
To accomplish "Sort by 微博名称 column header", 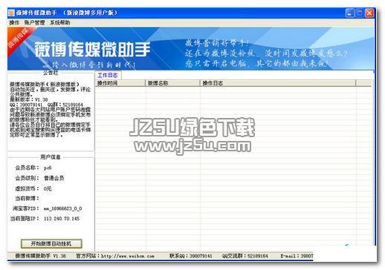I will tap(172, 83).
